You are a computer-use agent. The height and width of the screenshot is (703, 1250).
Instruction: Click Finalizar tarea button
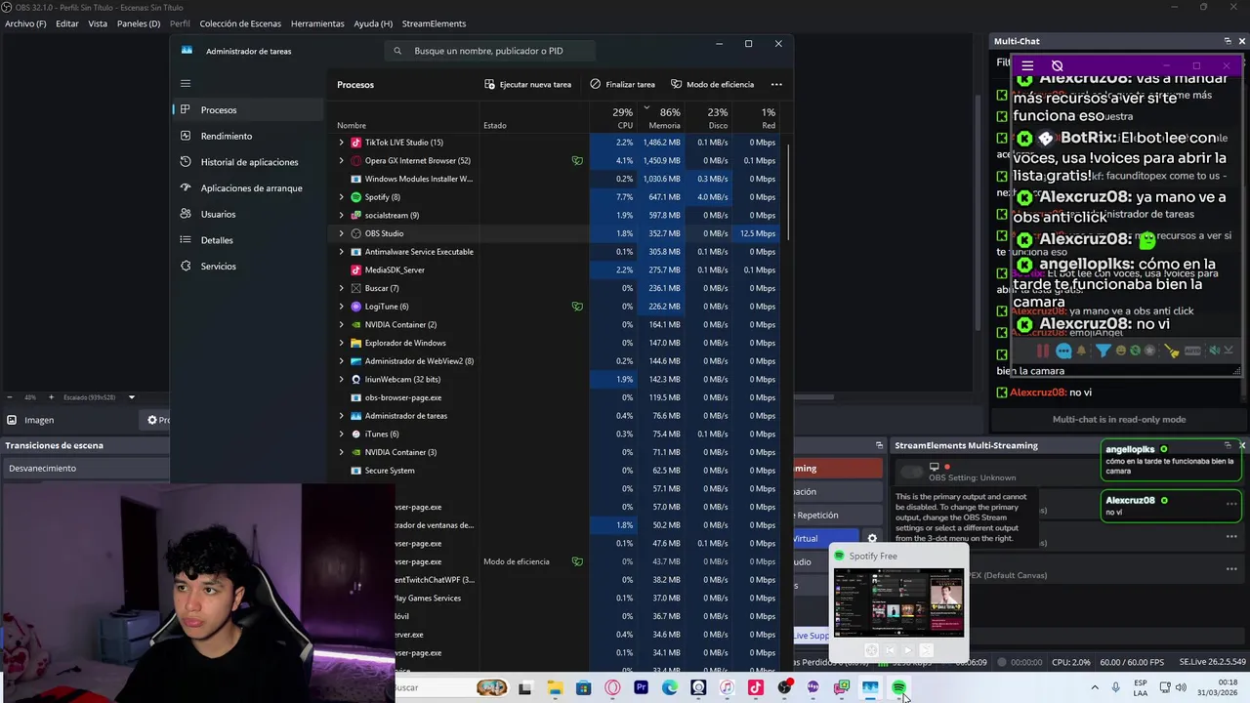(622, 85)
